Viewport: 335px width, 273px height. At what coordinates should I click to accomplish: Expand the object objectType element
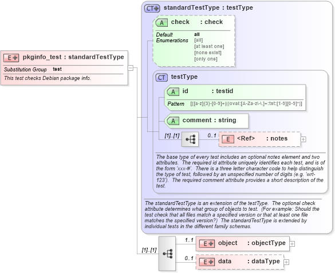click(x=292, y=244)
